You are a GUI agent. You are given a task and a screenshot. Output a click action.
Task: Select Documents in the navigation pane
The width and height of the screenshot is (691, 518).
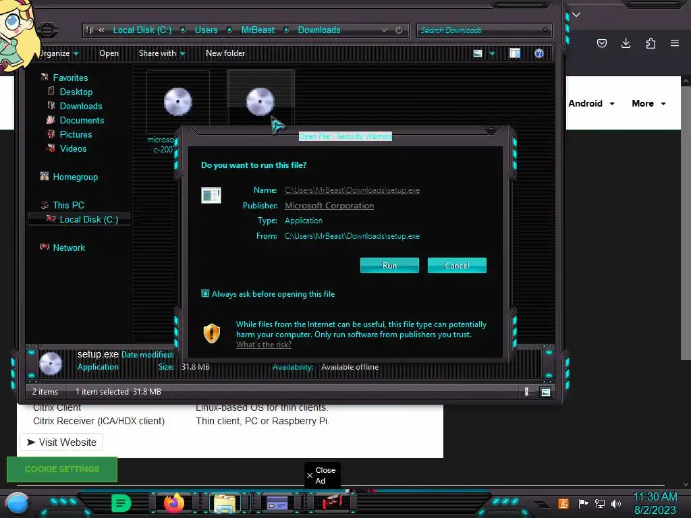pos(82,120)
